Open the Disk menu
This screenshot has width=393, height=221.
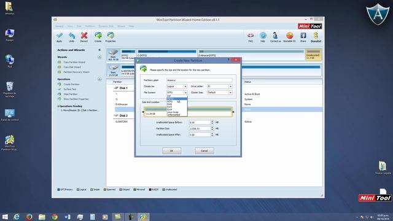pyautogui.click(x=79, y=26)
